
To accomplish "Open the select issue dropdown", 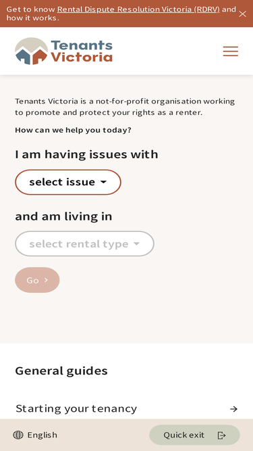I will pos(68,182).
